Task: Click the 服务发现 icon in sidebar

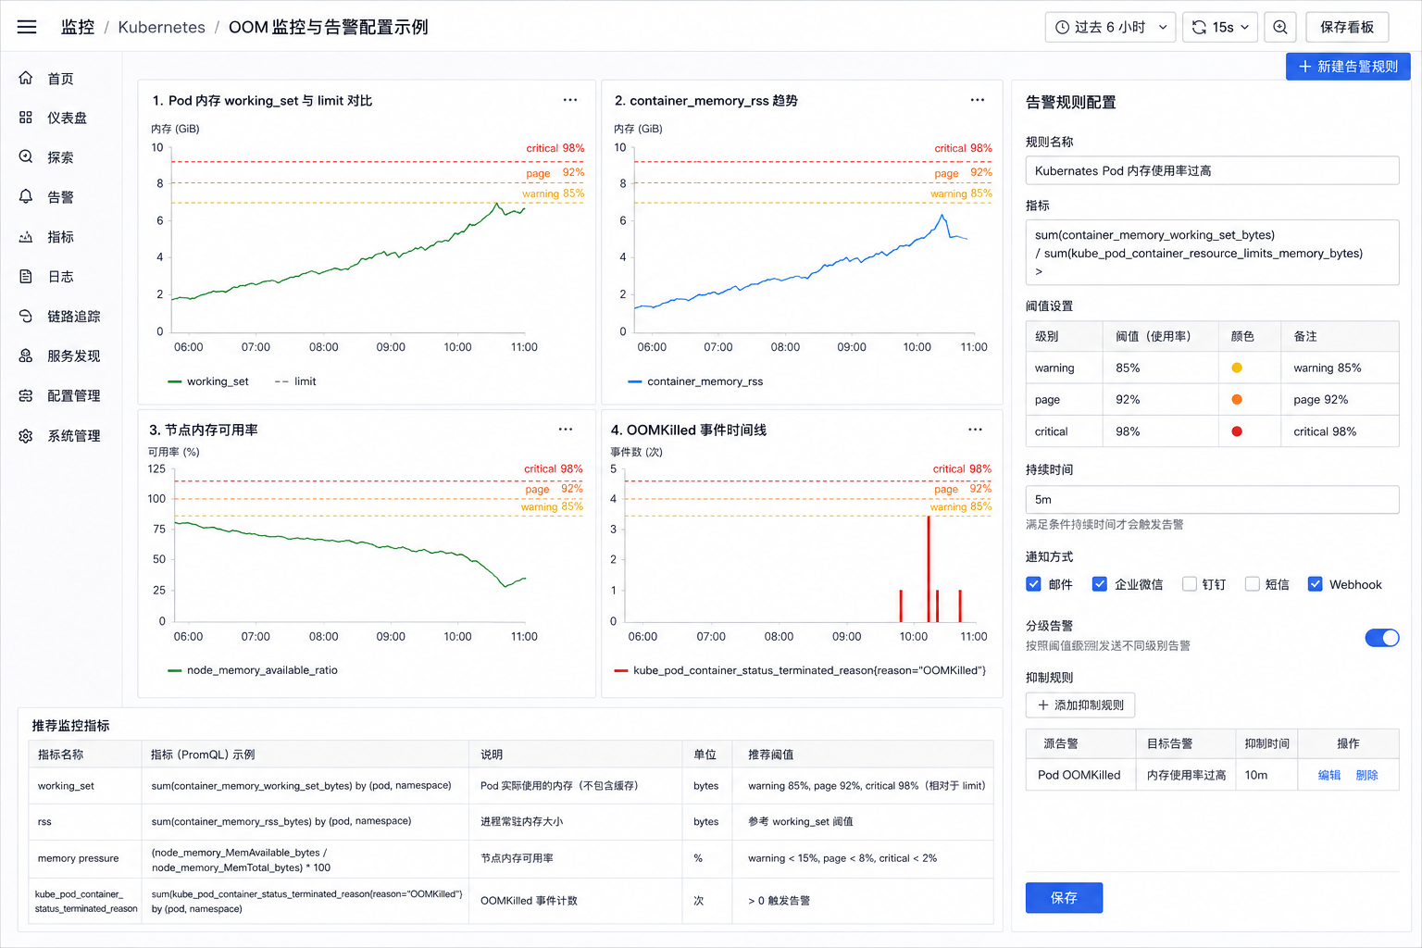Action: 26,355
